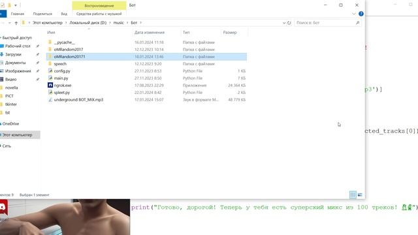Open Средства работы с музыкой tab
418x235 pixels.
tap(99, 14)
